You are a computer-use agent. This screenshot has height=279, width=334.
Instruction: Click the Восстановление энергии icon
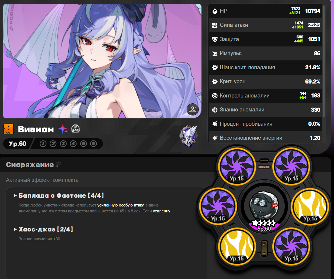[x=215, y=138]
